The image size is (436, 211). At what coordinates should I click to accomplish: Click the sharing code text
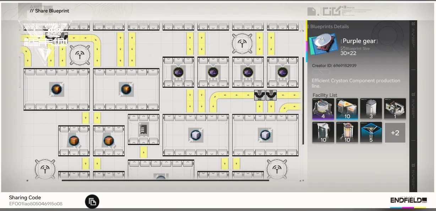coord(36,204)
